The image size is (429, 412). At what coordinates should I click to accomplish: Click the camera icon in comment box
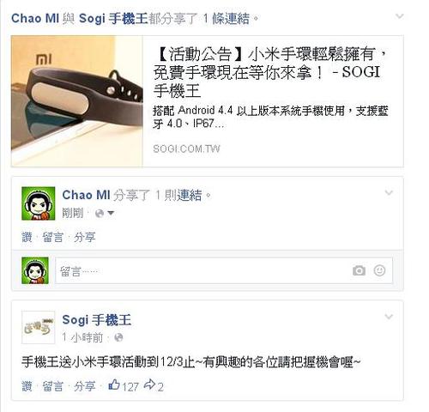pyautogui.click(x=359, y=270)
